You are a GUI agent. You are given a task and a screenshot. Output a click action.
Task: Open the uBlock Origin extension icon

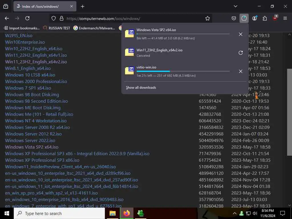click(x=275, y=18)
